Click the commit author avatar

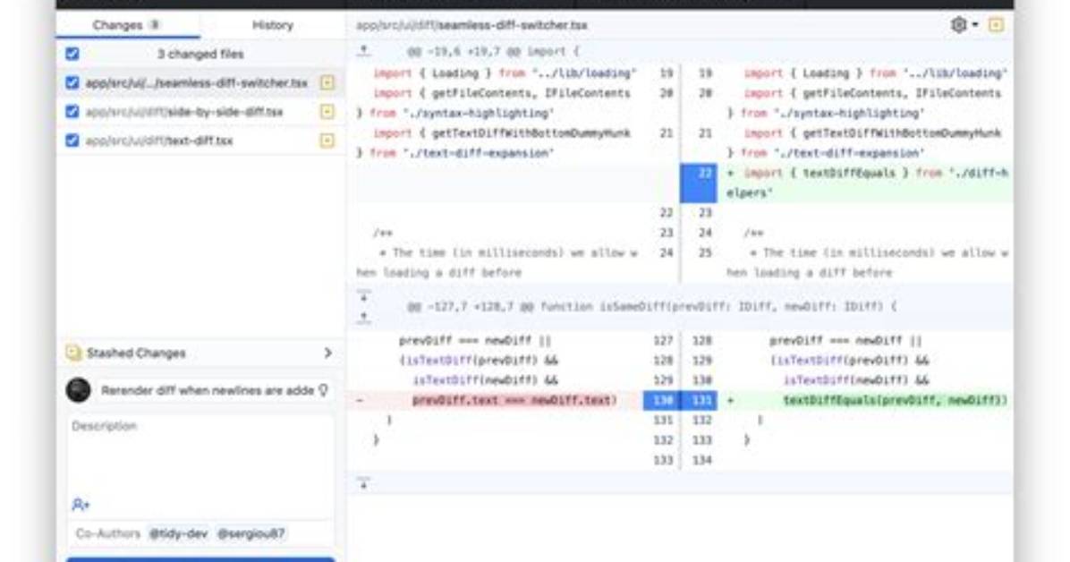(79, 390)
